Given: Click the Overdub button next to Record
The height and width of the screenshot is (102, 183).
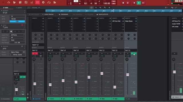Looking at the screenshot, I should click(128, 3).
